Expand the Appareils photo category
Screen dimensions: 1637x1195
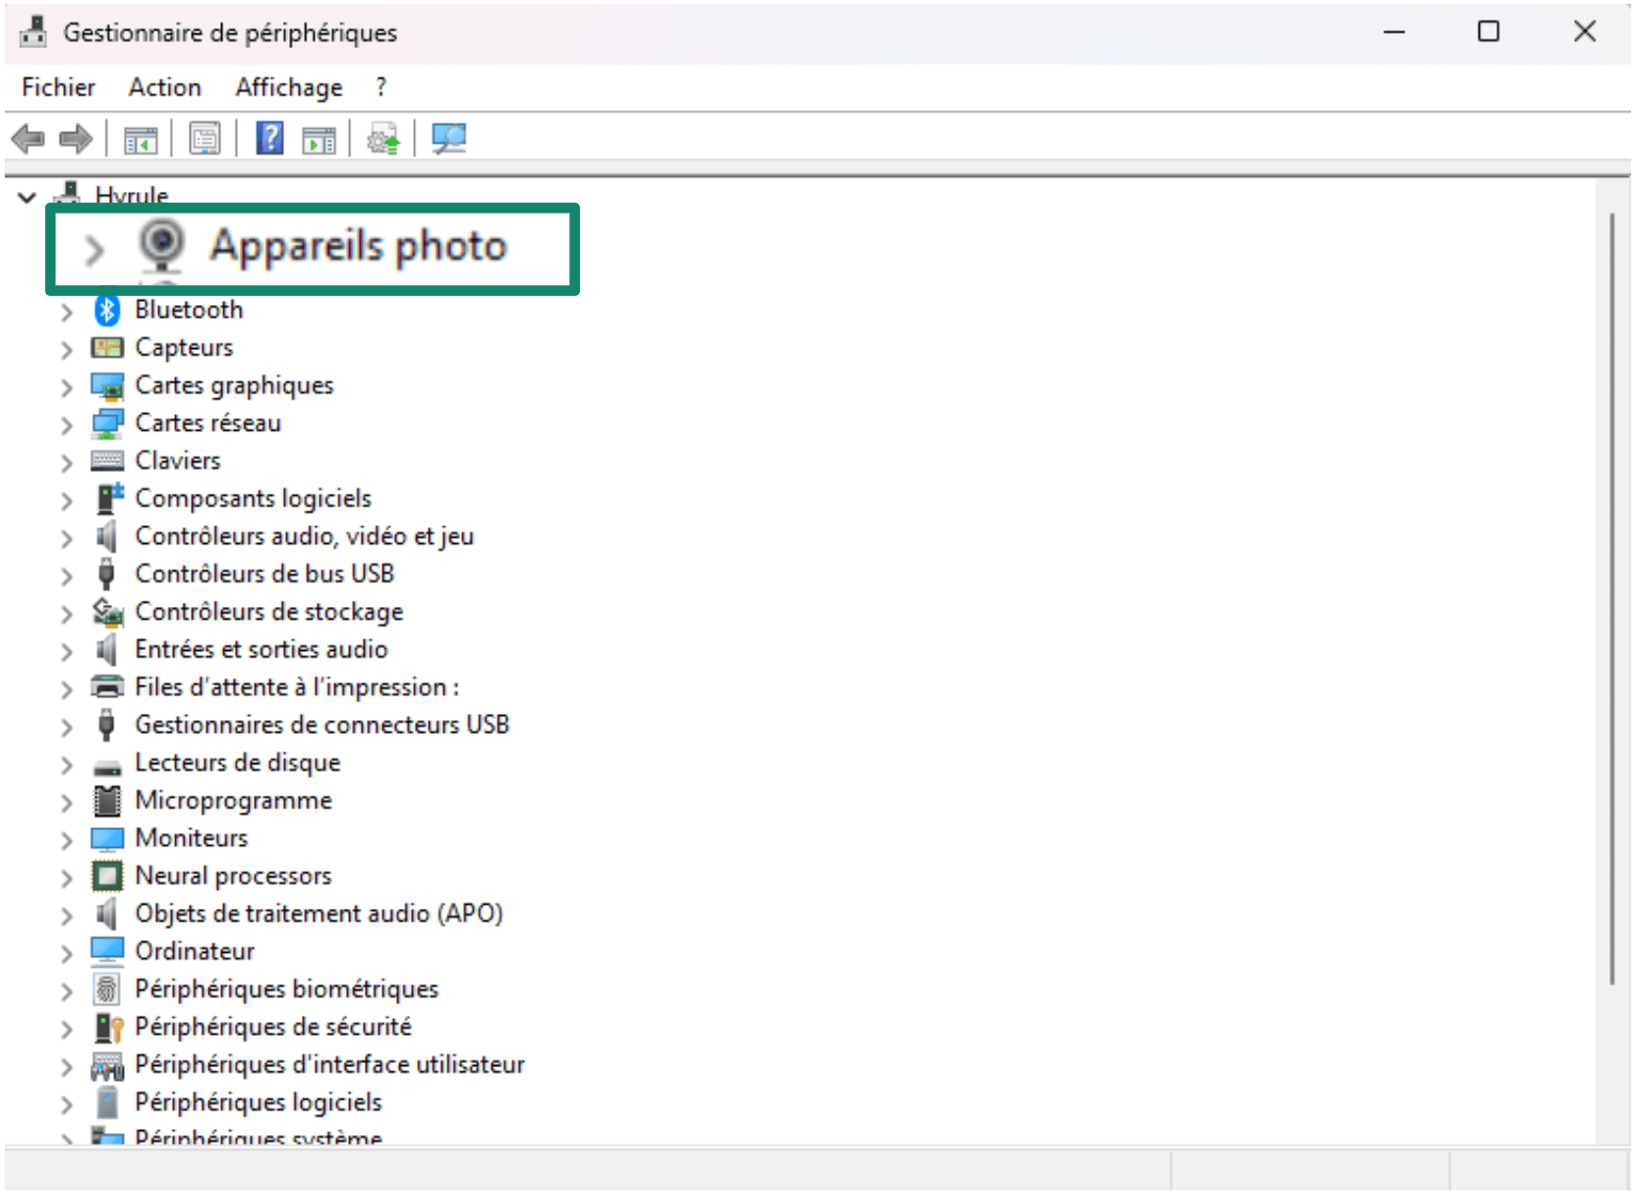94,250
